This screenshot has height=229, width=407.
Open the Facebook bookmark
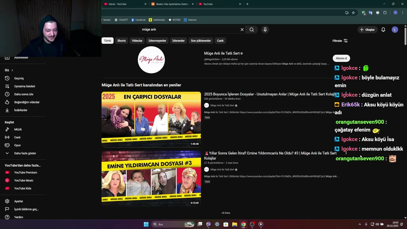[138, 20]
